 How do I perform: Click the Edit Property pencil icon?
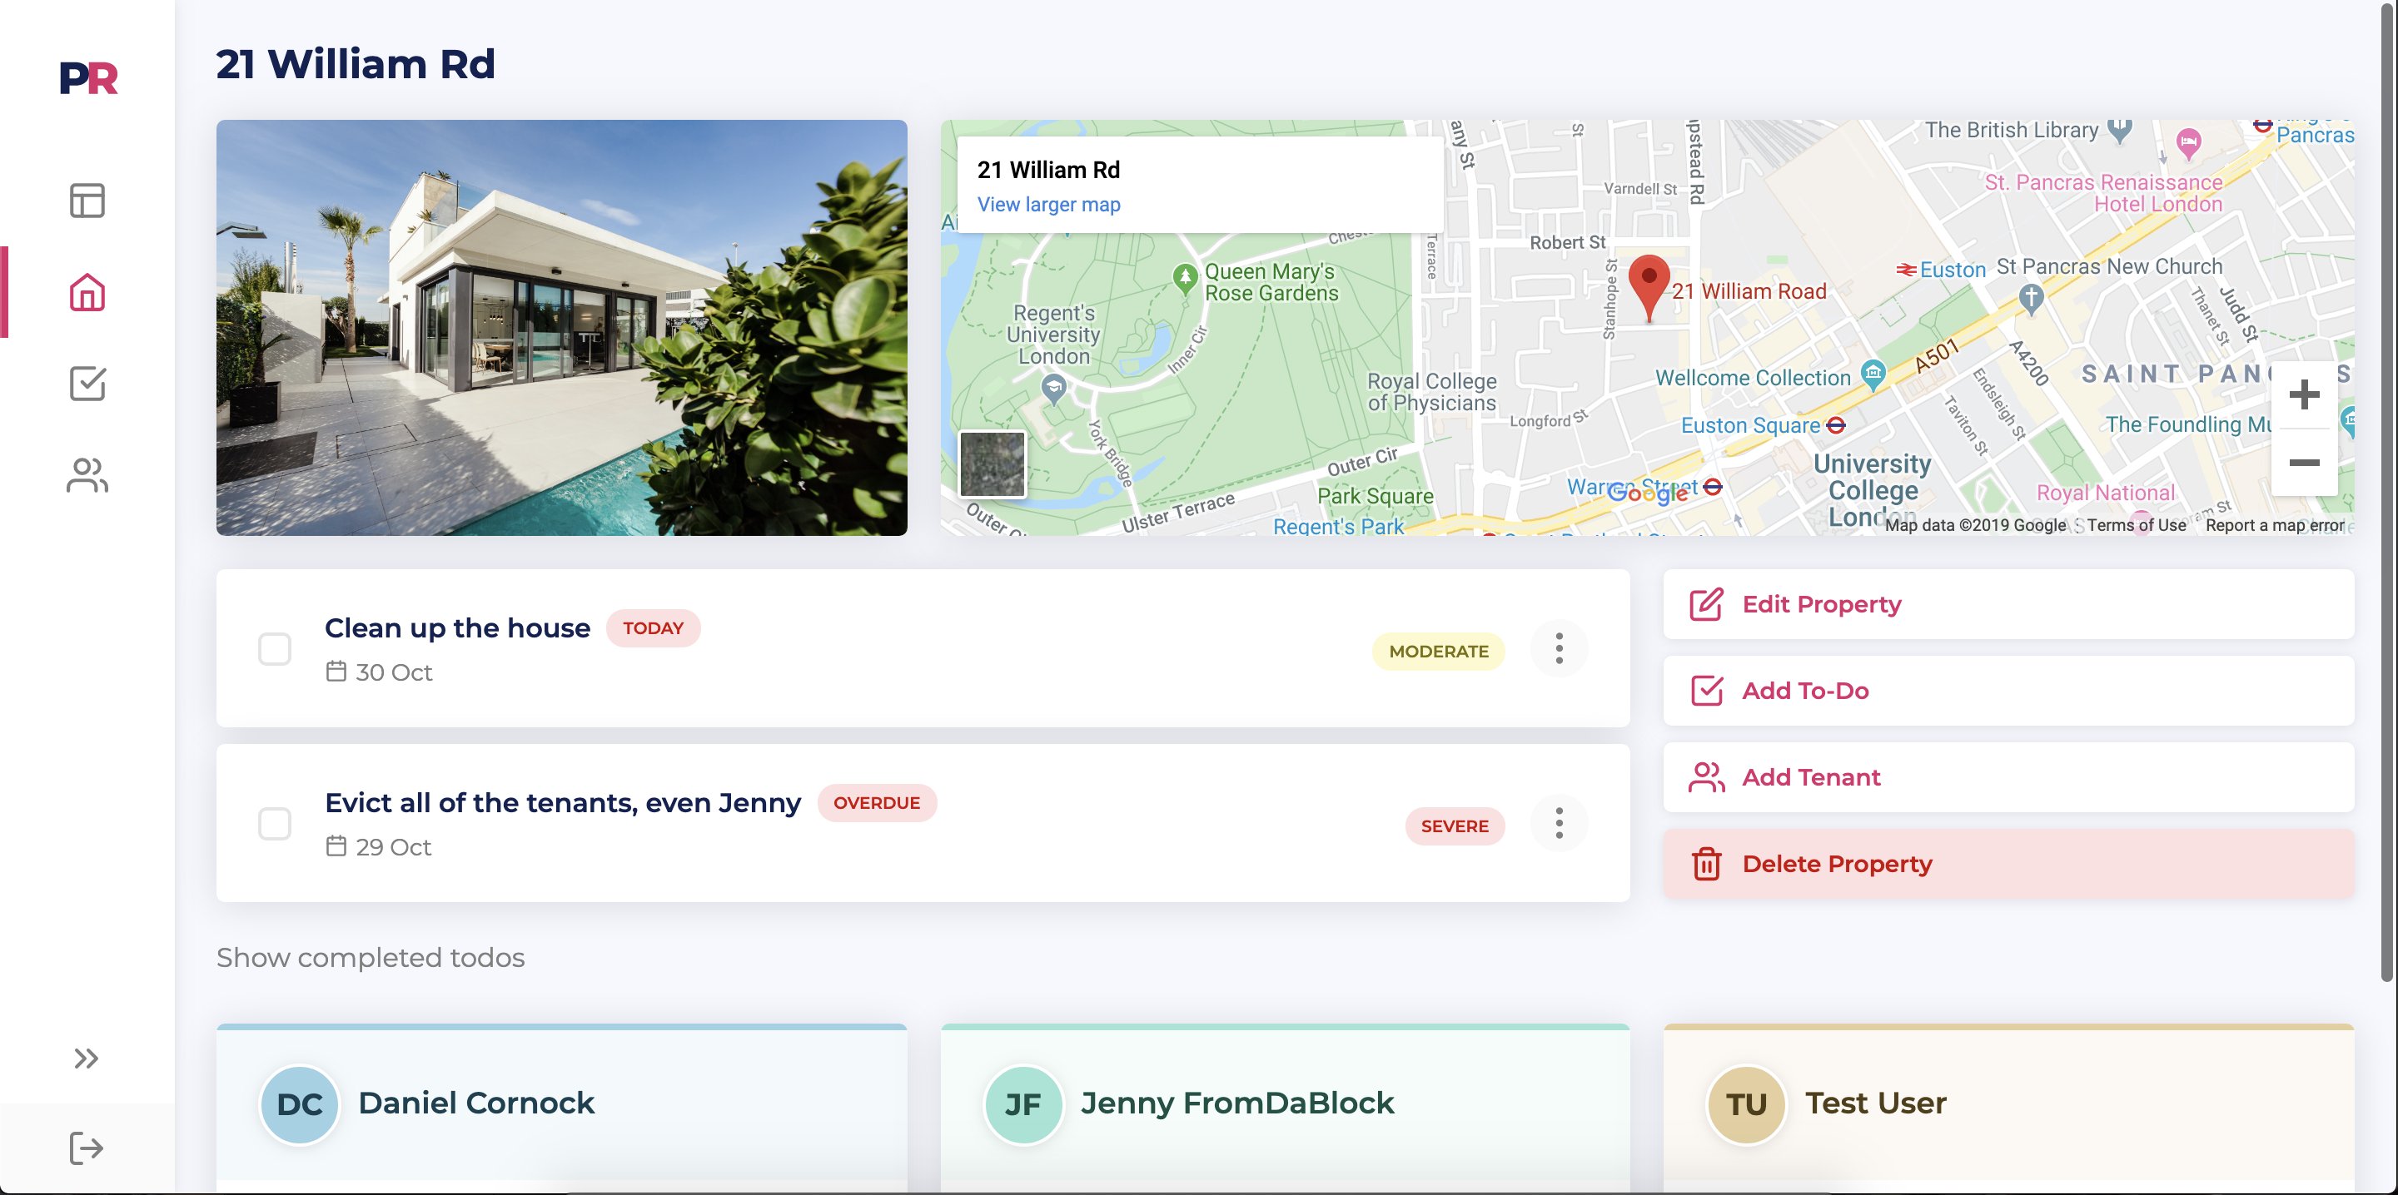[x=1706, y=604]
